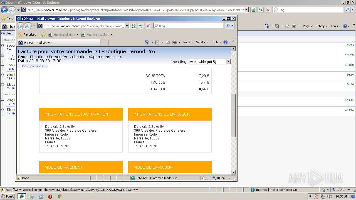Refresh the Inbox window page
The height and width of the screenshot is (200, 356).
point(261,10)
